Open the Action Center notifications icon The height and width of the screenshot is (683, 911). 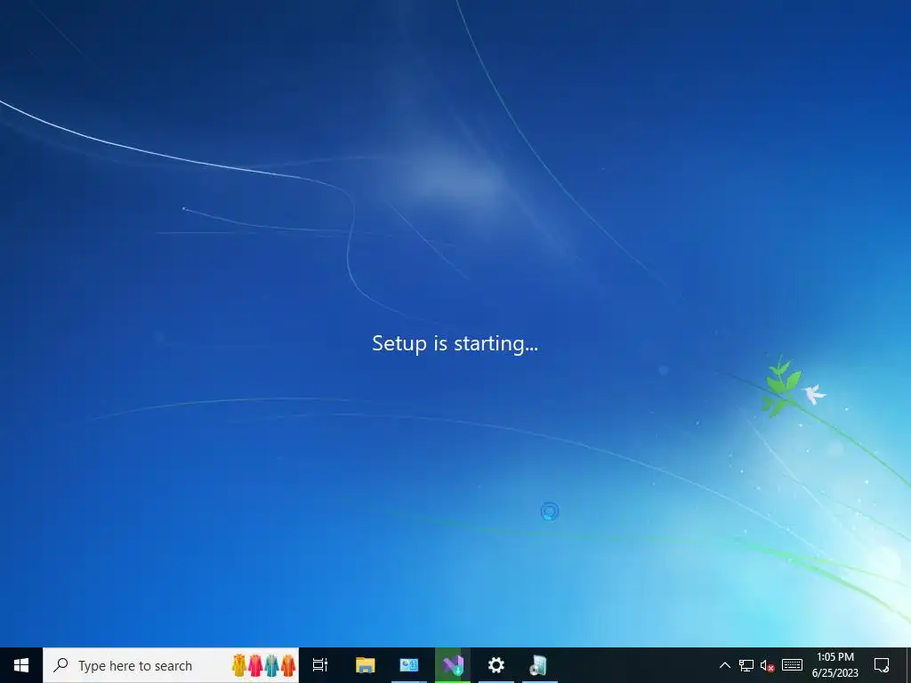[882, 665]
